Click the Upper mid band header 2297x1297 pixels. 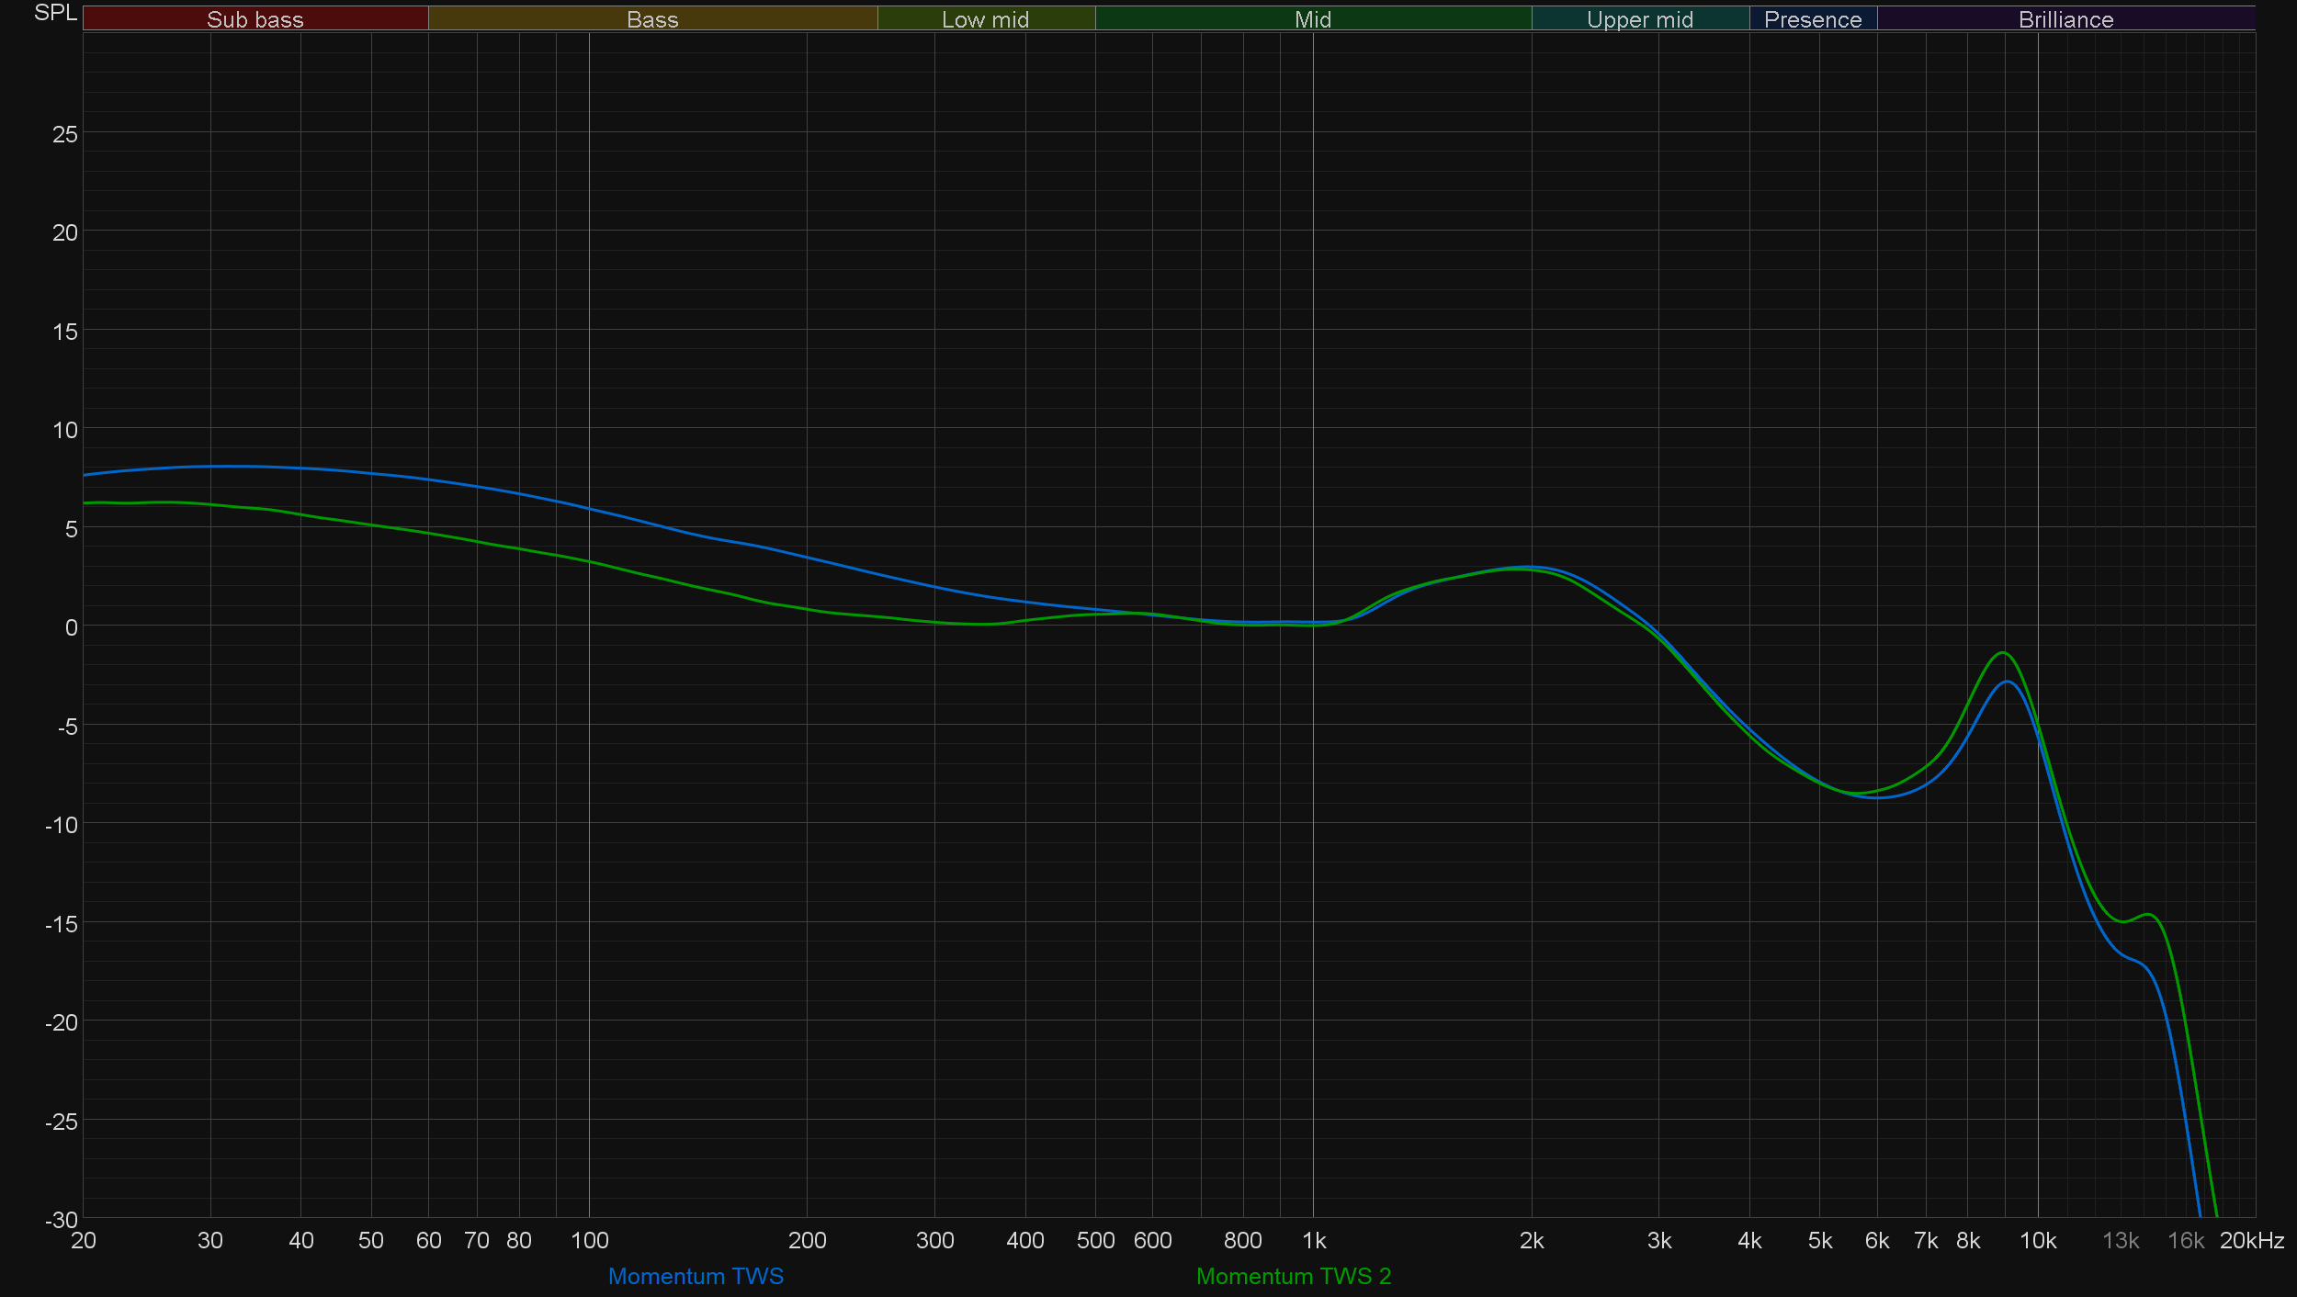(x=1639, y=19)
